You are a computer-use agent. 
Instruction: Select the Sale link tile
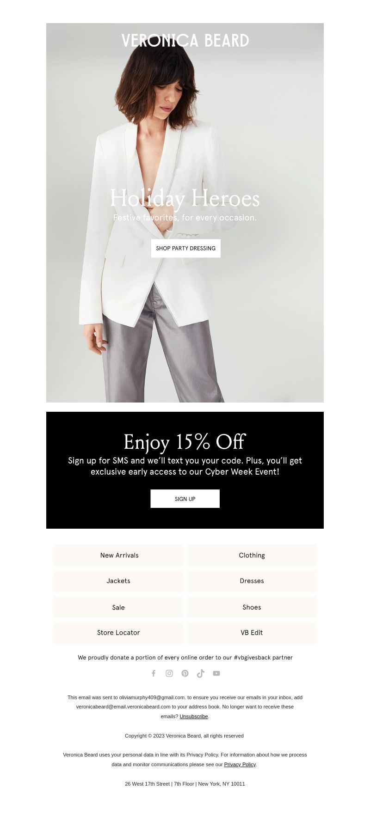tap(118, 607)
